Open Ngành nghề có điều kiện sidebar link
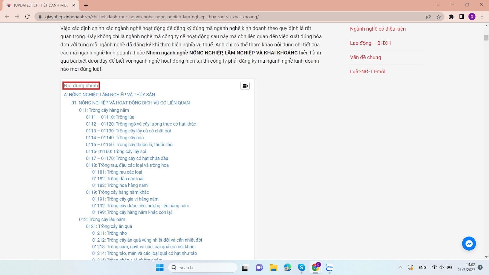 [x=378, y=29]
